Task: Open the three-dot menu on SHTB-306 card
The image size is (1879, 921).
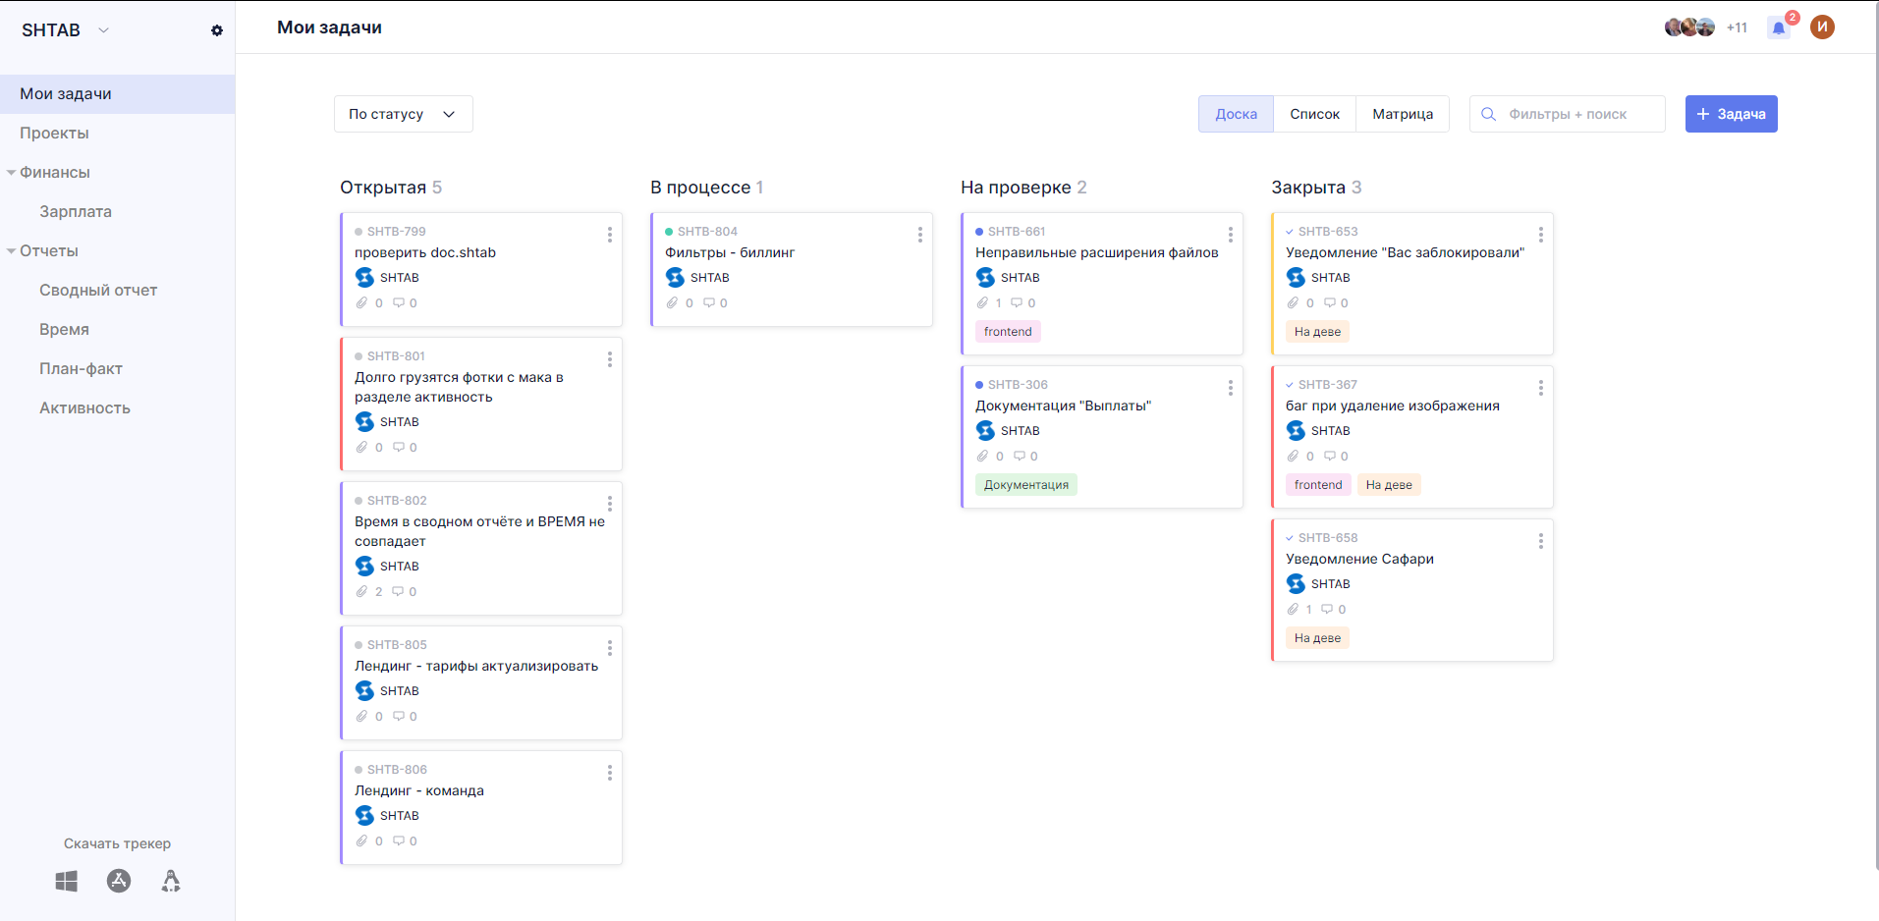Action: click(1231, 388)
